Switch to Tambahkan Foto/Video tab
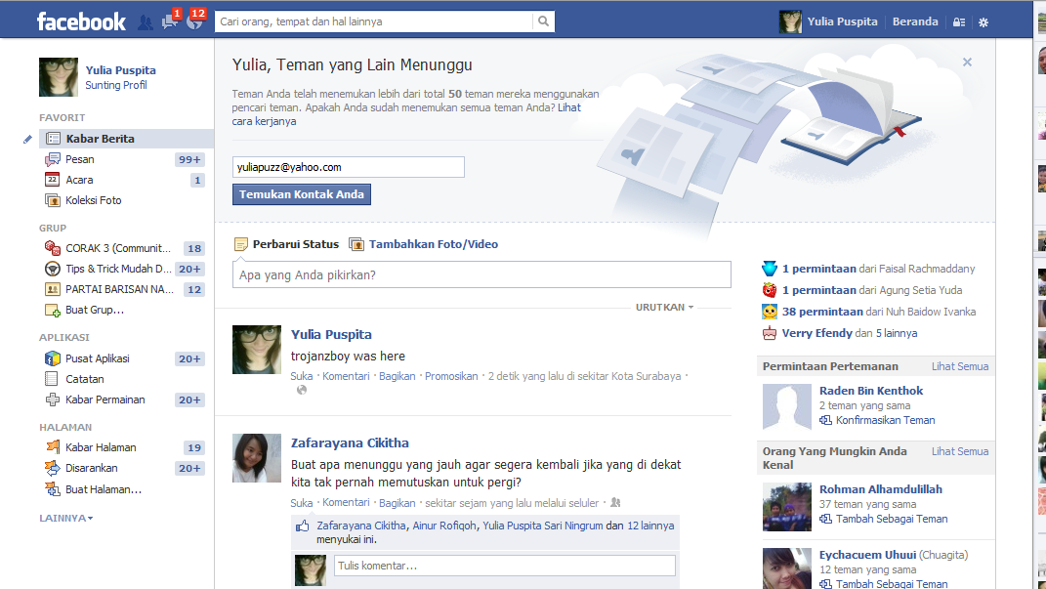Viewport: 1046px width, 589px height. pyautogui.click(x=424, y=244)
